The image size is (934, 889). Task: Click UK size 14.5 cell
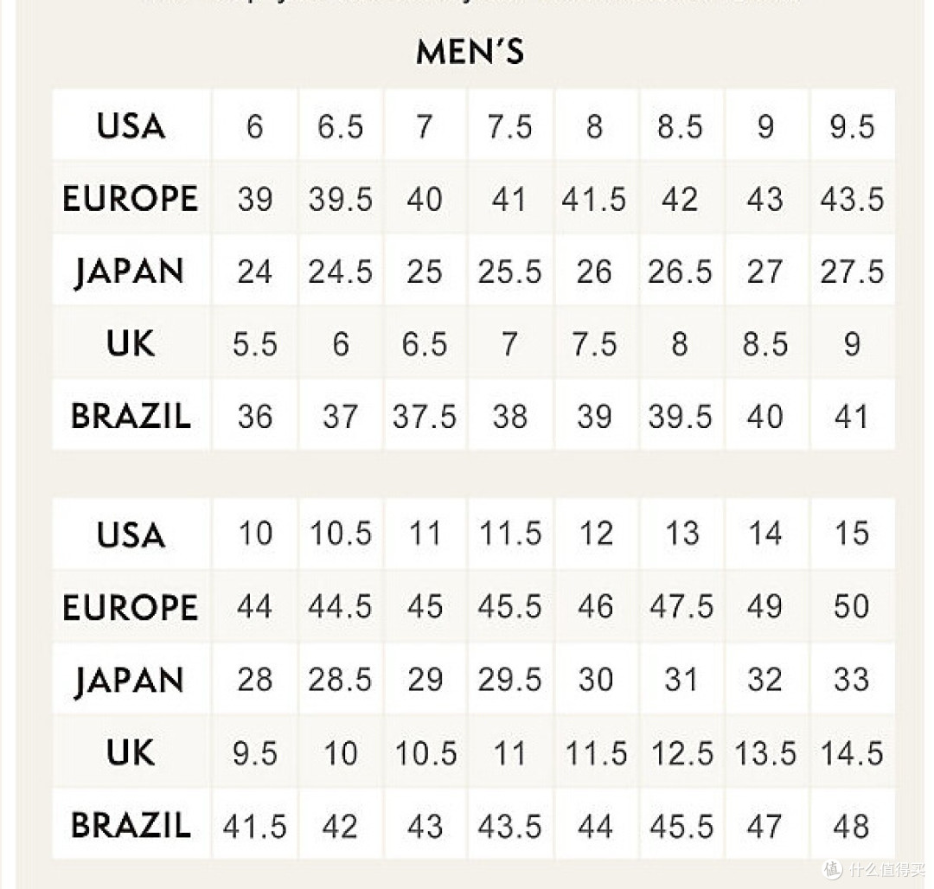click(852, 752)
